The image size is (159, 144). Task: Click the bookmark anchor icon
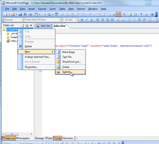click(x=146, y=14)
